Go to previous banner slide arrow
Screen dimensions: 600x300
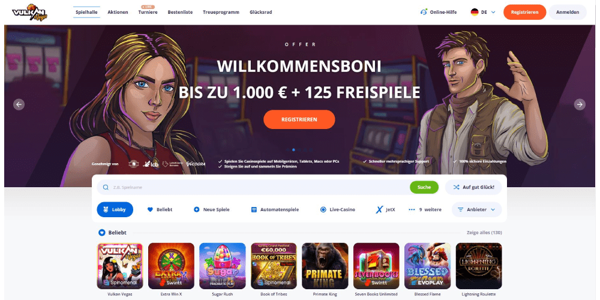pos(19,104)
